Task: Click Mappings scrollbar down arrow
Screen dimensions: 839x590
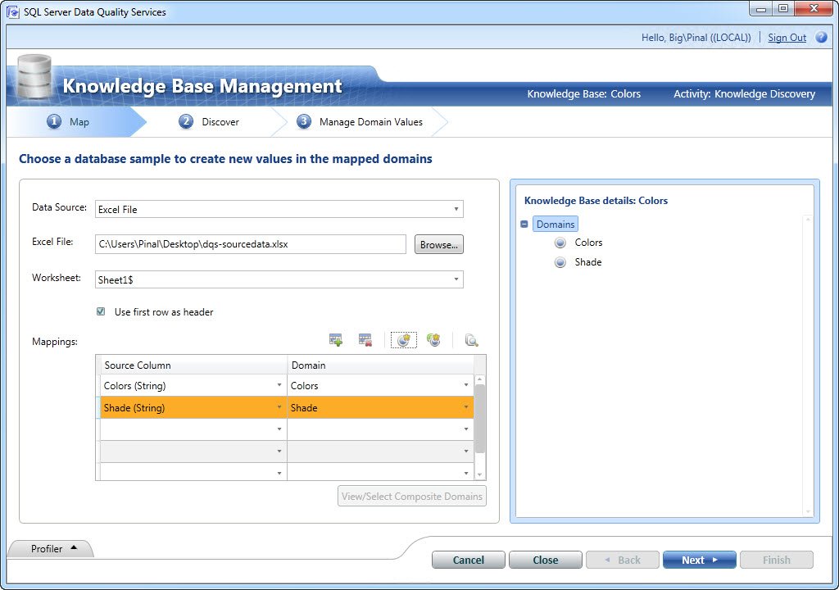Action: click(x=480, y=474)
